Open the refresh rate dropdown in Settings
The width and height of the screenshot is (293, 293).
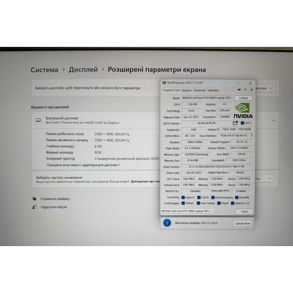point(264,179)
